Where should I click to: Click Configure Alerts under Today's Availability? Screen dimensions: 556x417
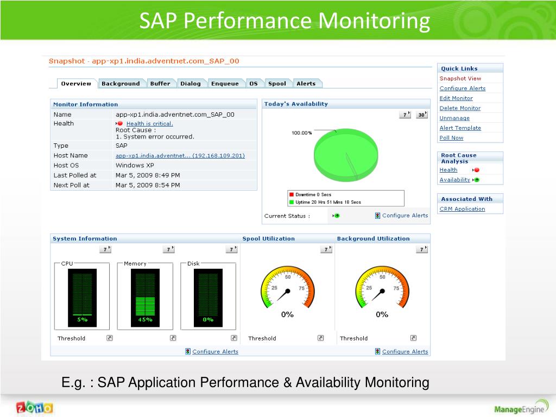pyautogui.click(x=405, y=216)
